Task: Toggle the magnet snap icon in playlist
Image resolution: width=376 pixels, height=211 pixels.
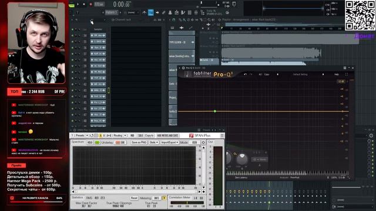Action: tap(174, 20)
